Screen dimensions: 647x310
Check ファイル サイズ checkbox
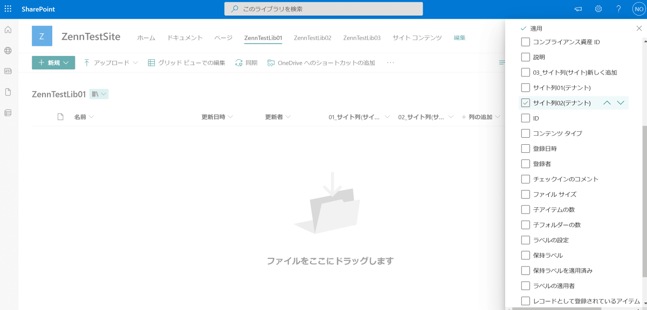[526, 194]
